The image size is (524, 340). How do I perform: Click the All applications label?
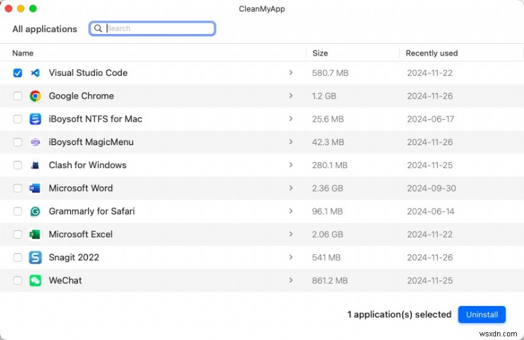[x=45, y=29]
